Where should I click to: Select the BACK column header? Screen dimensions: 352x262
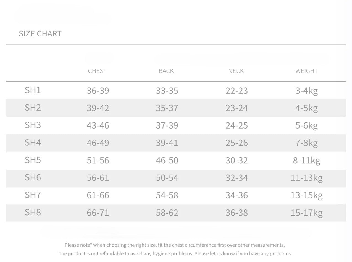pos(166,71)
